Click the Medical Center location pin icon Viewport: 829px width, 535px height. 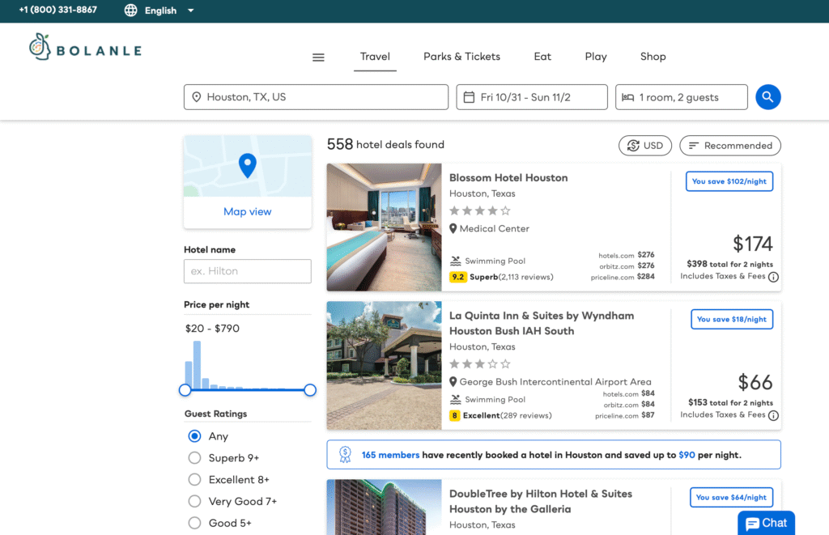[453, 228]
